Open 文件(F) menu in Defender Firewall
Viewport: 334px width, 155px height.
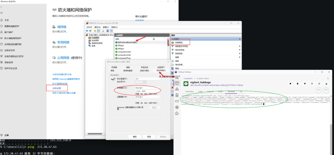click(x=89, y=27)
